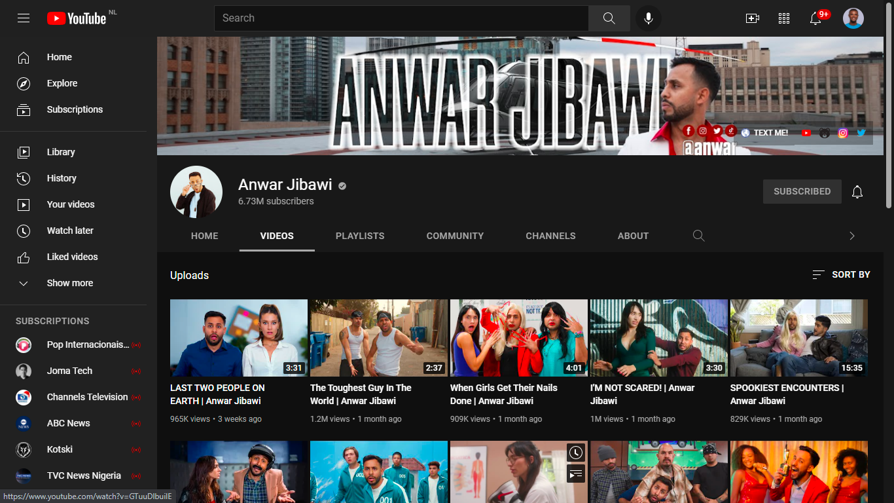This screenshot has height=503, width=894.
Task: Open video title The Toughest Guy In The World
Action: (361, 394)
